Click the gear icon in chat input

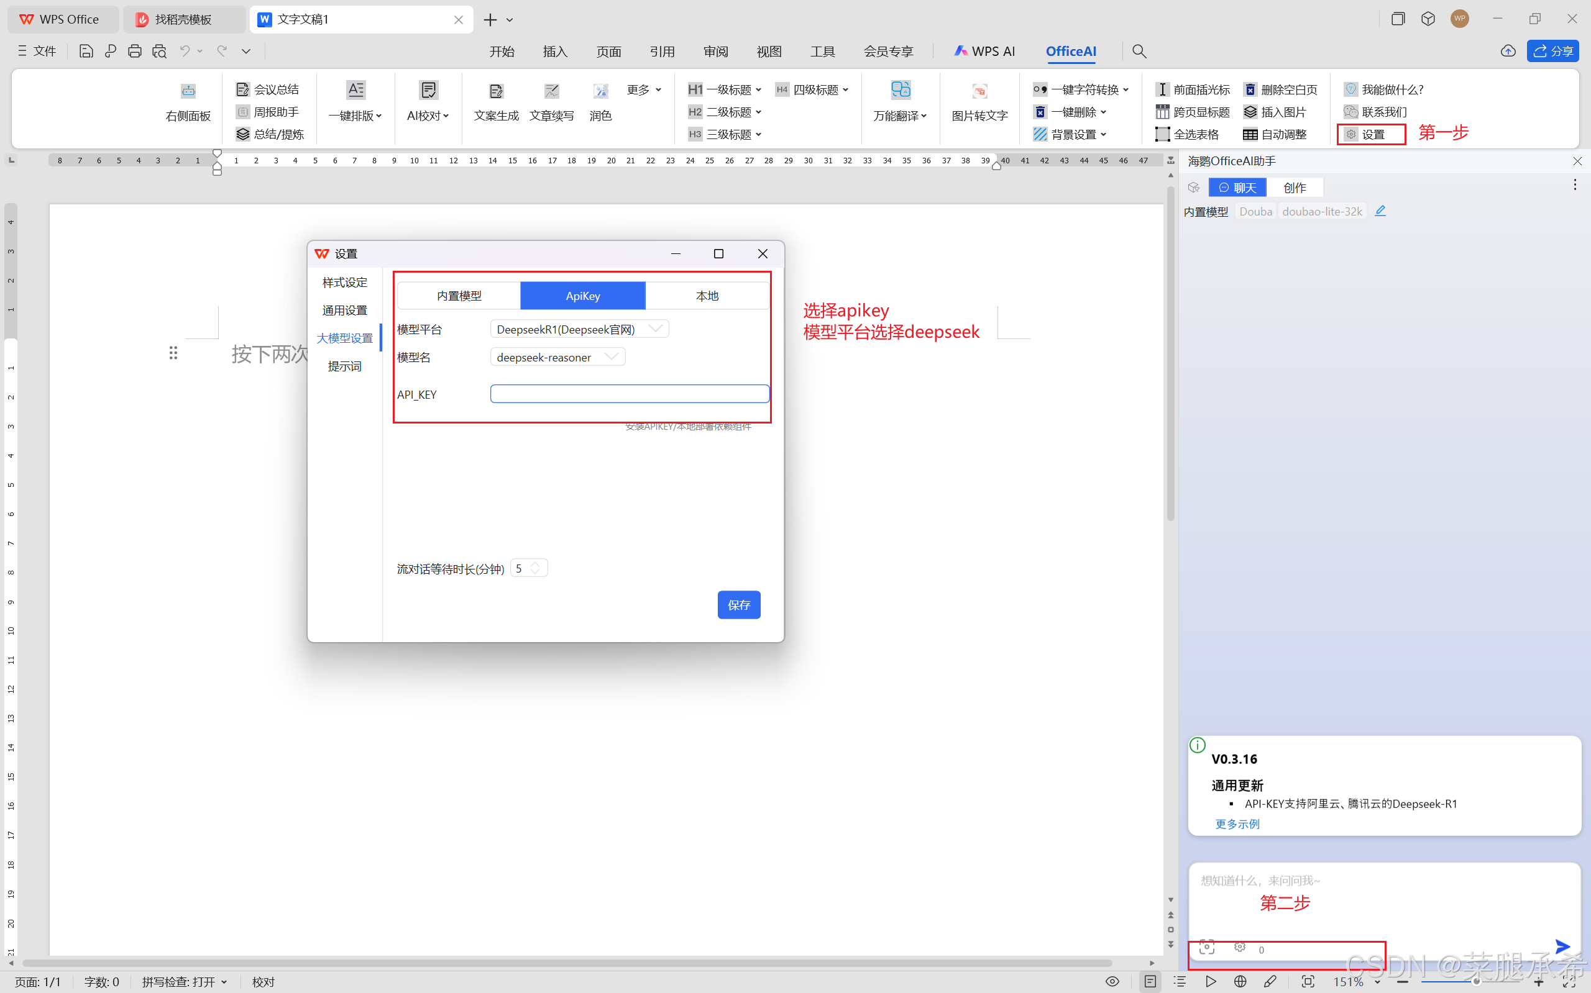pos(1239,946)
